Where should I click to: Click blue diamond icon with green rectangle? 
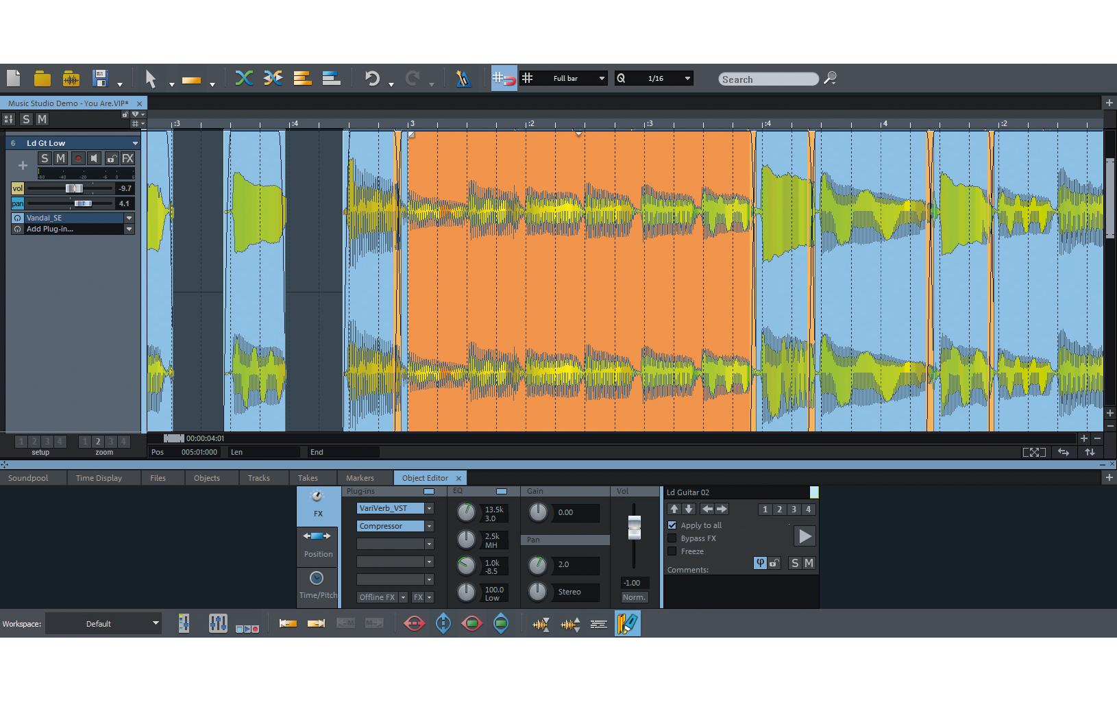point(501,623)
